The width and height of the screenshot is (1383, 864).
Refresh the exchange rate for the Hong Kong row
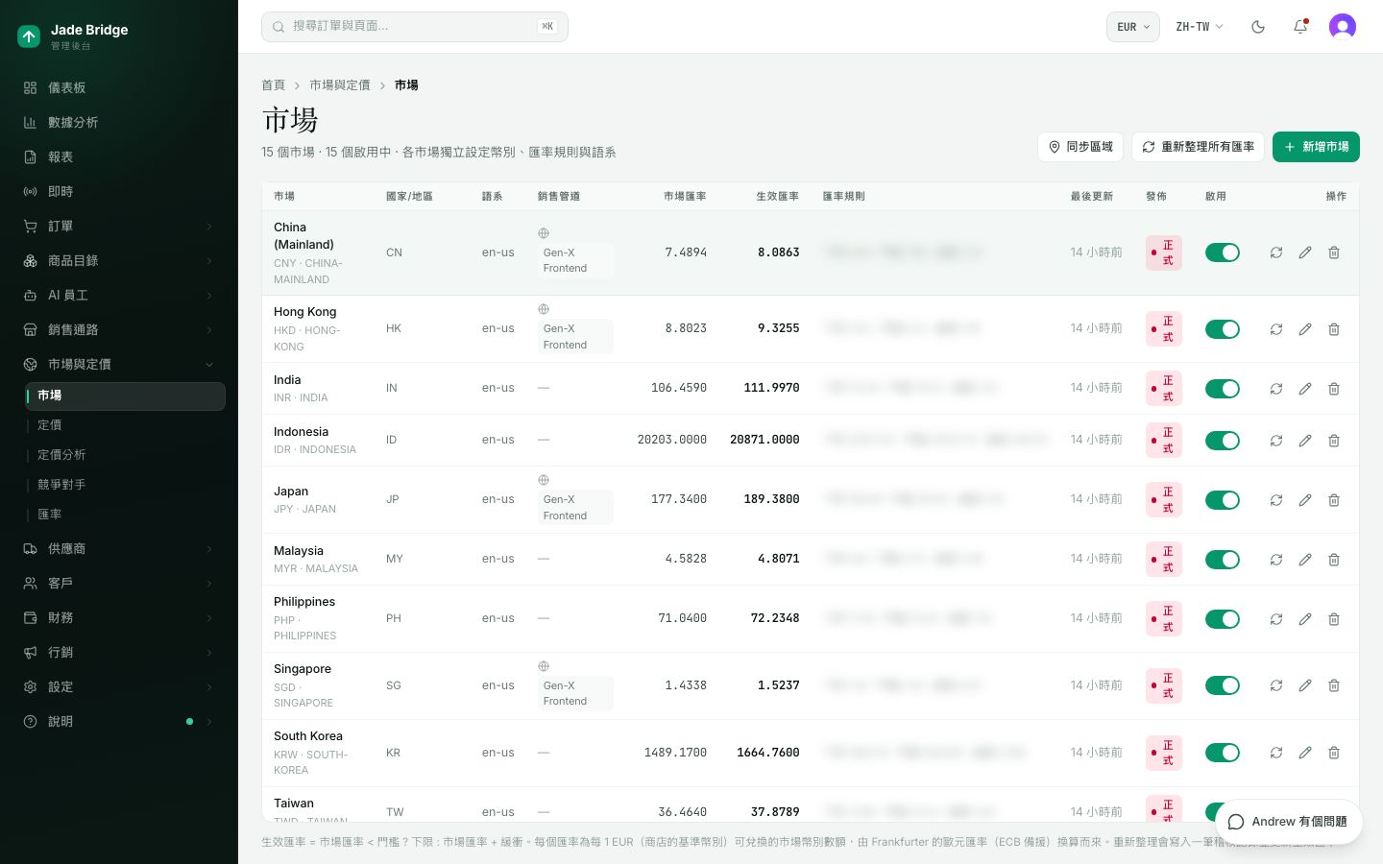pos(1275,329)
